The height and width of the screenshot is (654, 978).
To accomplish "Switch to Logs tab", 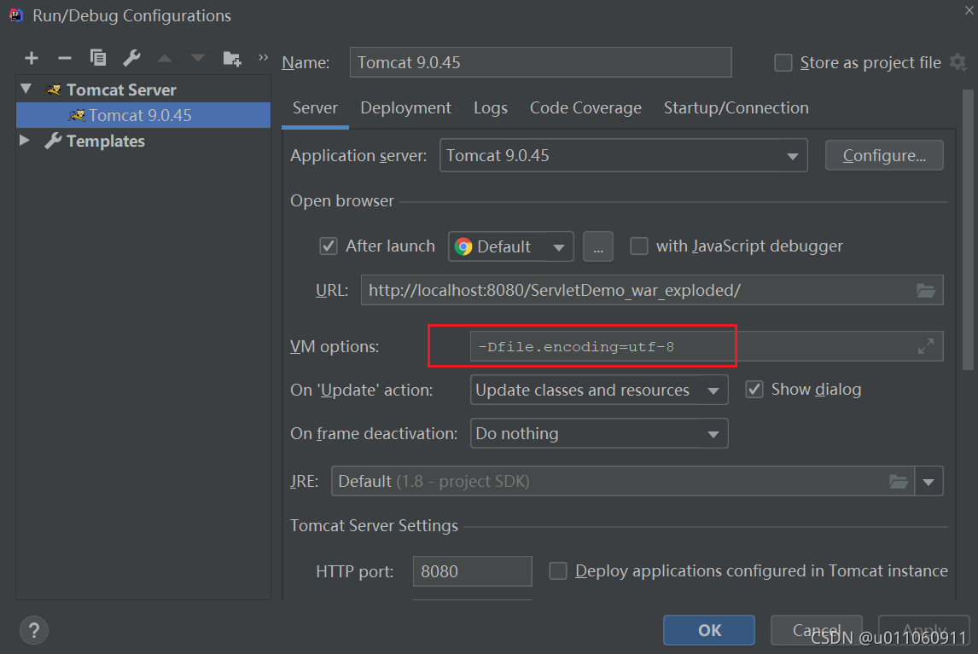I will point(490,107).
